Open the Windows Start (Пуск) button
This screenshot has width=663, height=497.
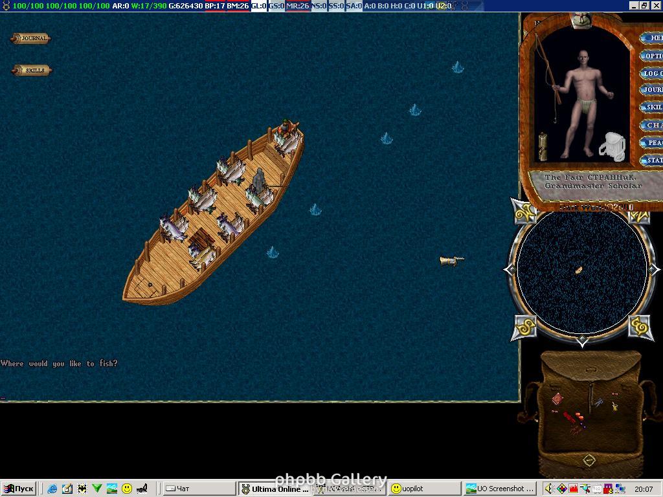point(19,489)
